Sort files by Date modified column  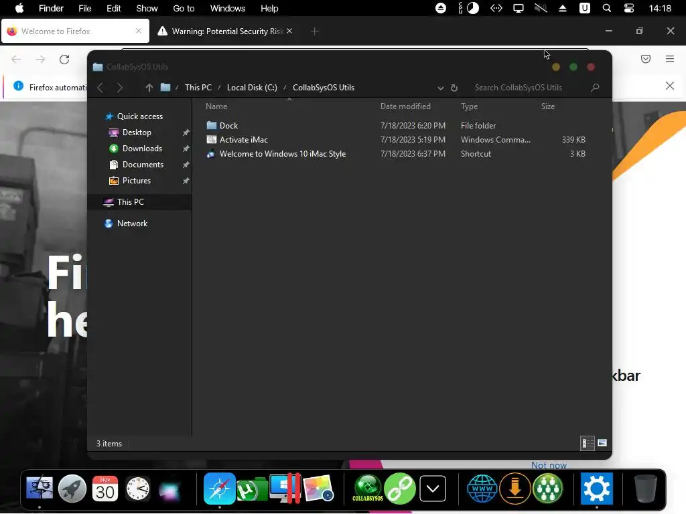click(405, 106)
